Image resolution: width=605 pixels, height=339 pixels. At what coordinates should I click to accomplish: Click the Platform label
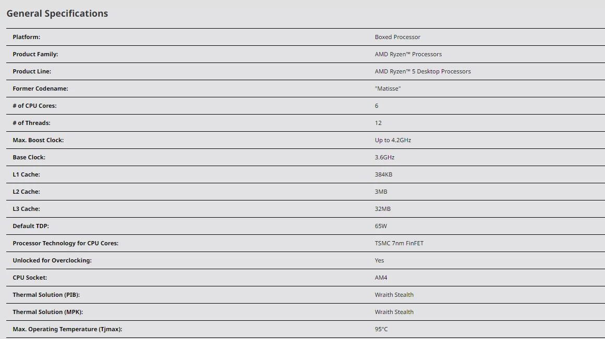click(x=27, y=37)
